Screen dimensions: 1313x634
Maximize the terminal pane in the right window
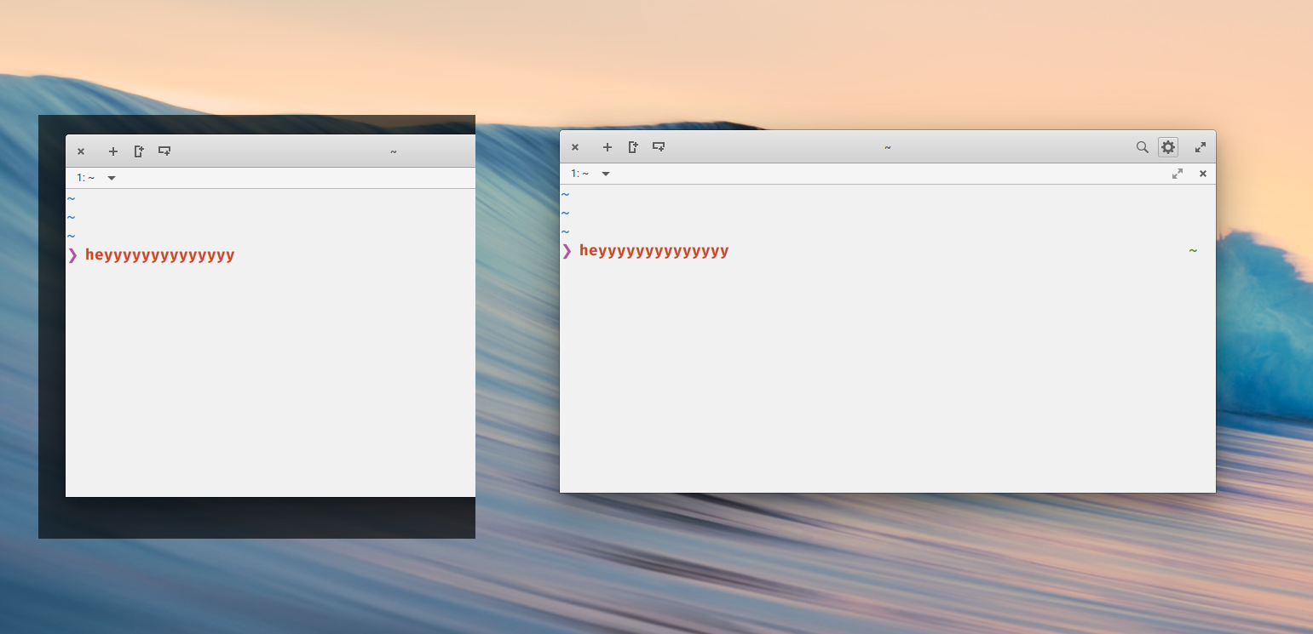1178,174
